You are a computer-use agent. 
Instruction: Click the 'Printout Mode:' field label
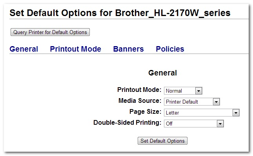click(x=139, y=90)
